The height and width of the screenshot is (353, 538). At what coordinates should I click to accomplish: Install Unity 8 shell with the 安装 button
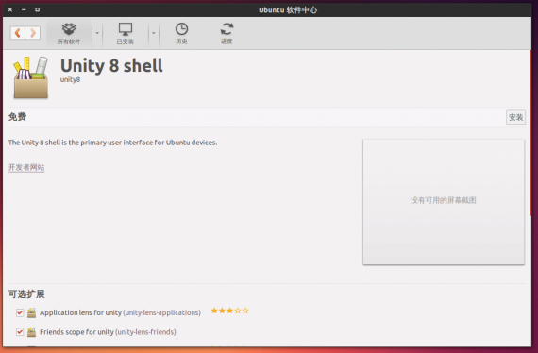(515, 117)
